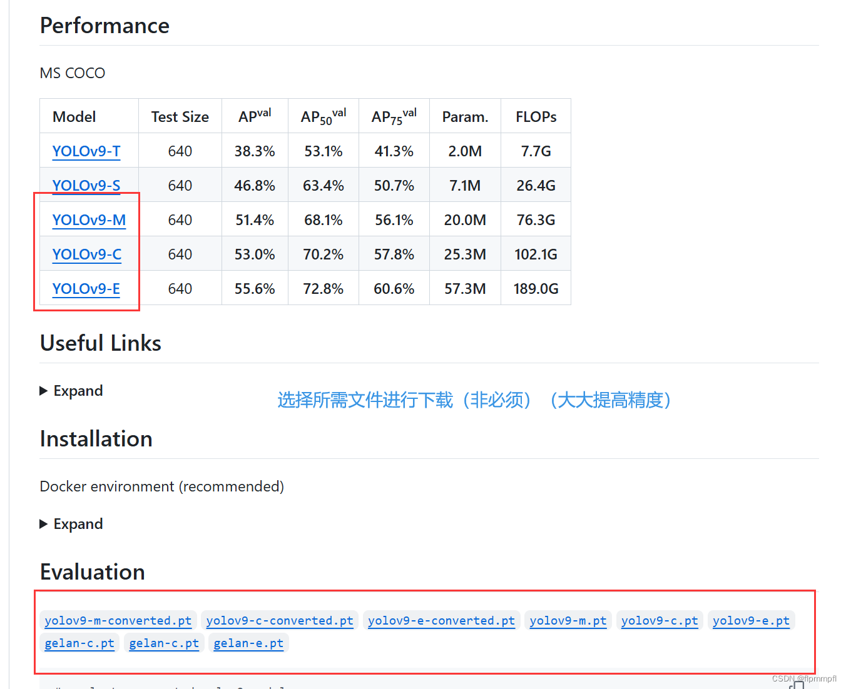Select the 57.8% cell
The width and height of the screenshot is (846, 689).
point(394,254)
